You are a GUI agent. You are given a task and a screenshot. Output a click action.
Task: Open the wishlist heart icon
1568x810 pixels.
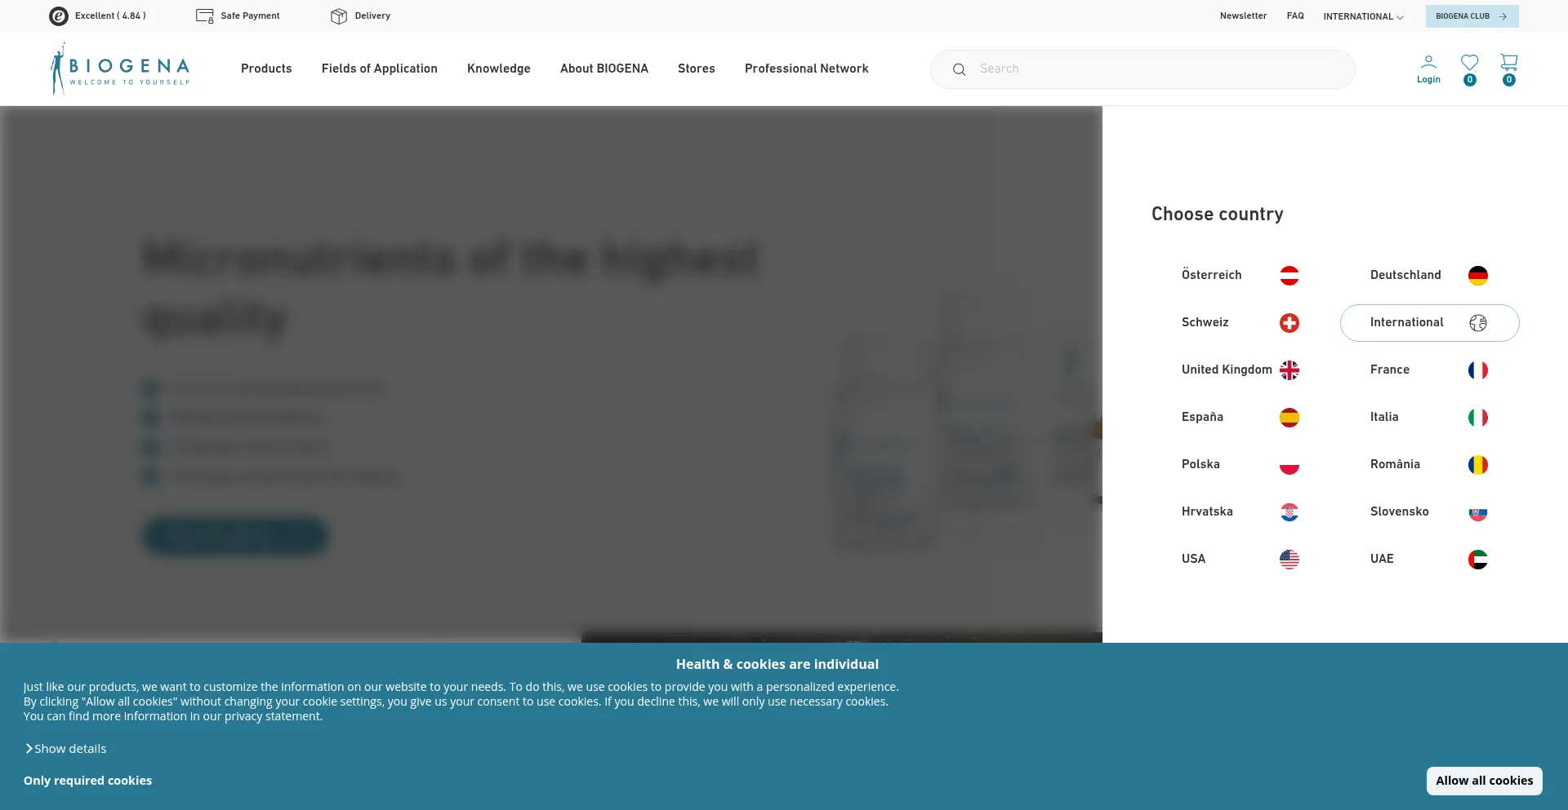(1469, 63)
